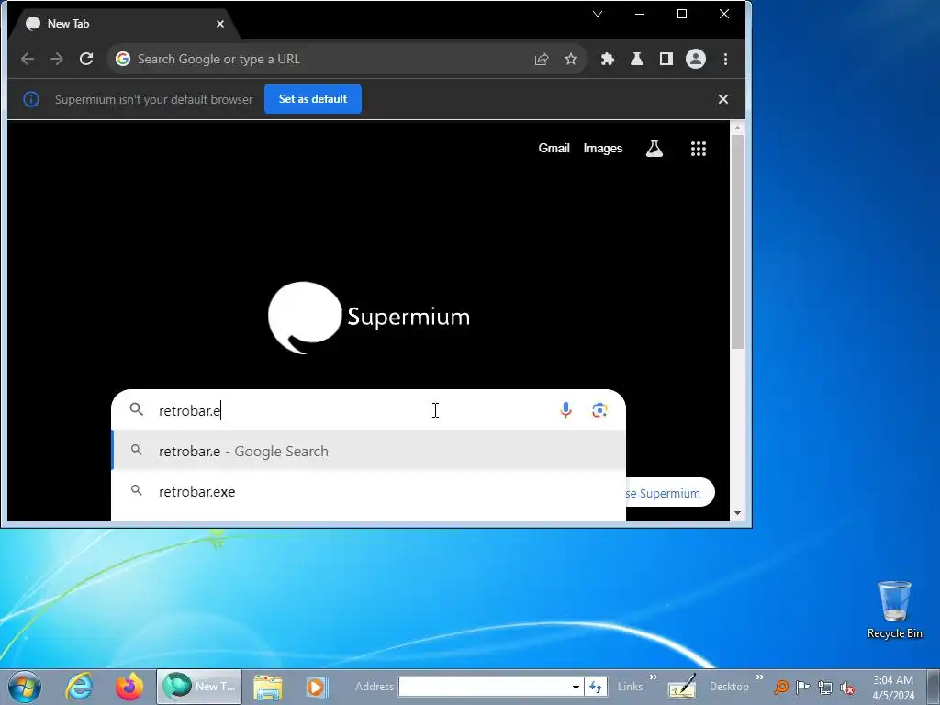The height and width of the screenshot is (705, 940).
Task: Open the Windows Start menu
Action: coord(25,687)
